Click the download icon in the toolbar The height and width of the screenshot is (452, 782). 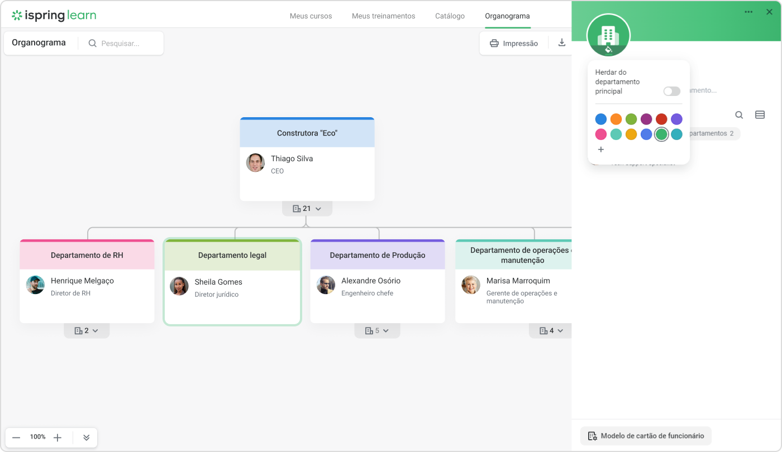(562, 42)
